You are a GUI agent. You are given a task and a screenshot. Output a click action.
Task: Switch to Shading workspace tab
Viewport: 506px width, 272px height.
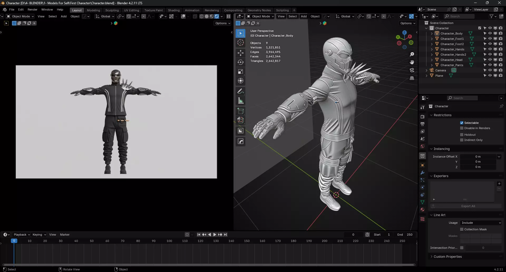[174, 10]
